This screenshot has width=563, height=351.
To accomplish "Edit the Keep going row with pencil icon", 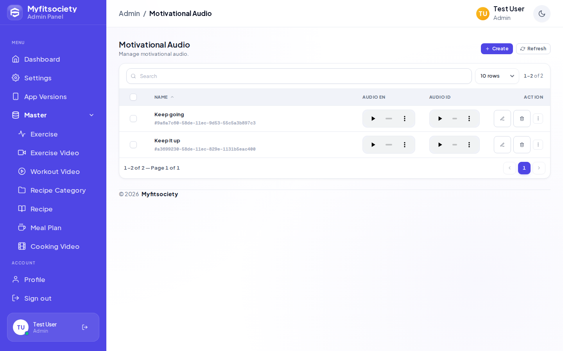I will pos(502,119).
